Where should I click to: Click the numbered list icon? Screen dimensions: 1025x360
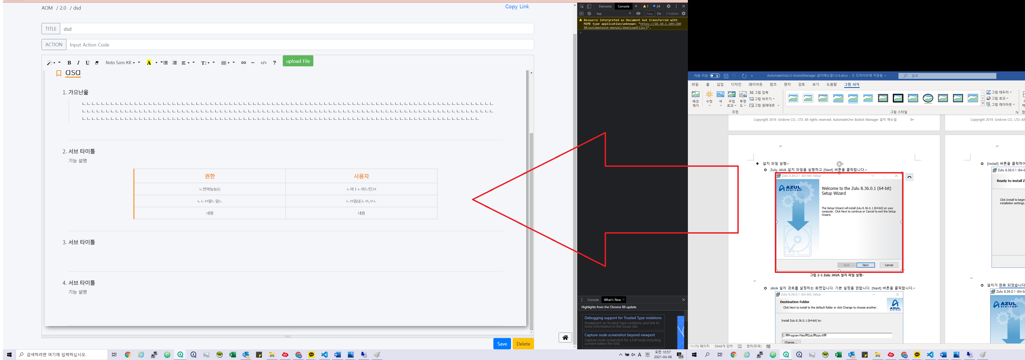(174, 63)
